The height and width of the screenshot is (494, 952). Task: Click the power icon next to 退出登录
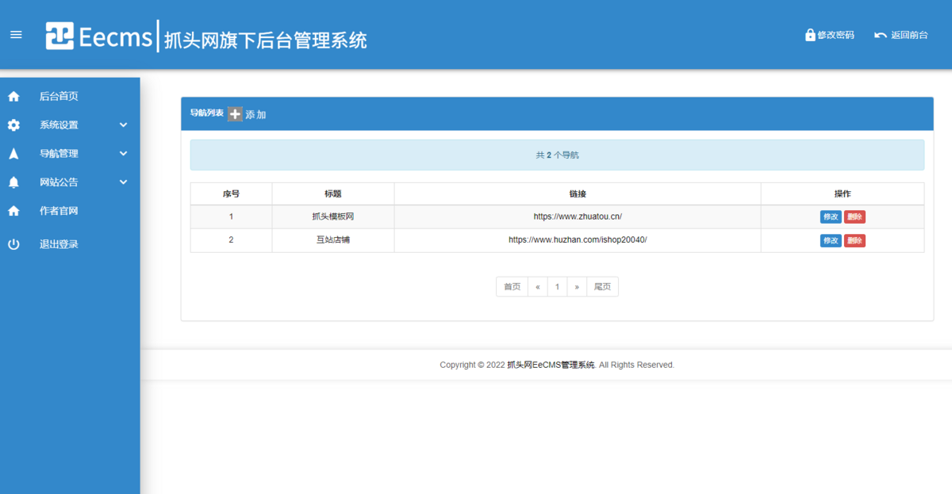(13, 244)
